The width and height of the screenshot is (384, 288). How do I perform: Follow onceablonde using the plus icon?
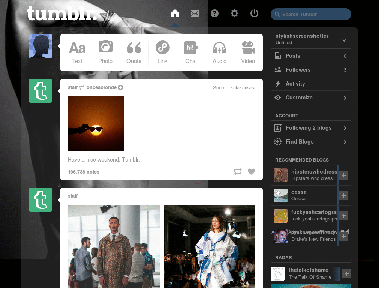tap(120, 87)
